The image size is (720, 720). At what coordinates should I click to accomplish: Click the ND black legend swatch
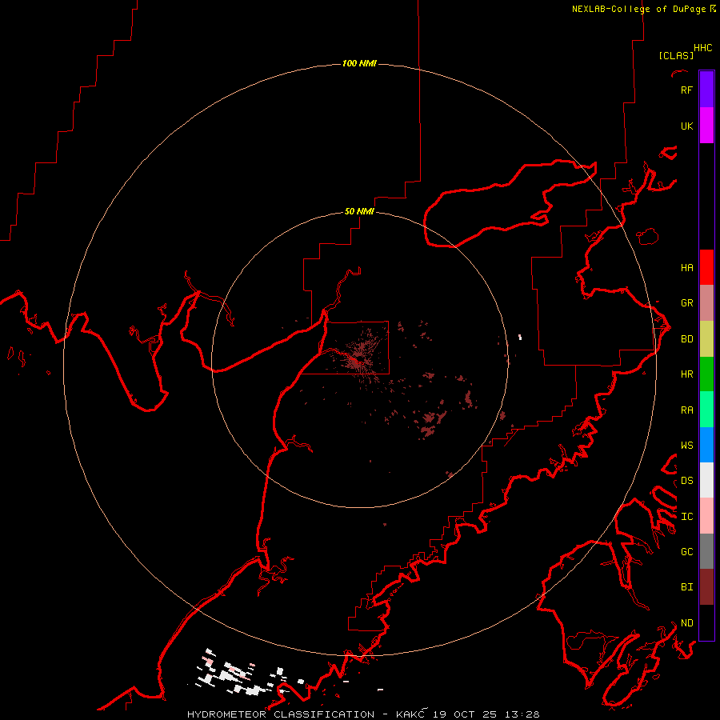706,622
